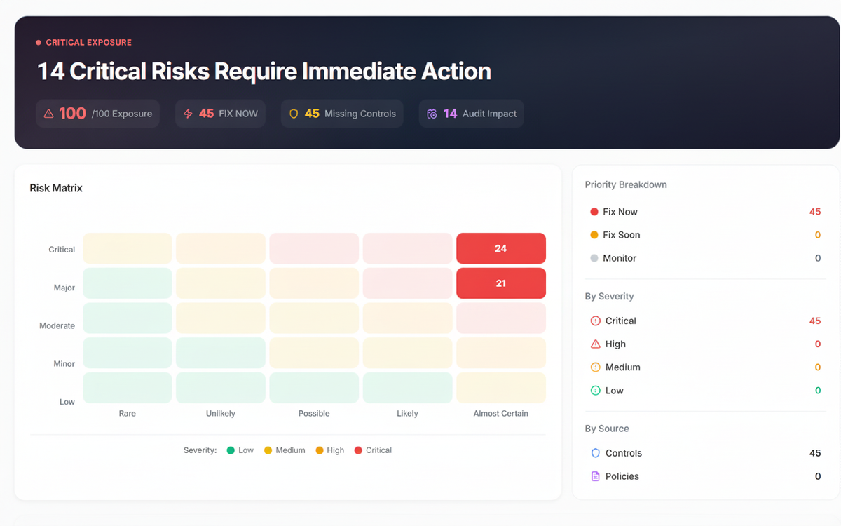This screenshot has width=841, height=526.
Task: Click the High severity triangle icon
Action: (x=596, y=344)
